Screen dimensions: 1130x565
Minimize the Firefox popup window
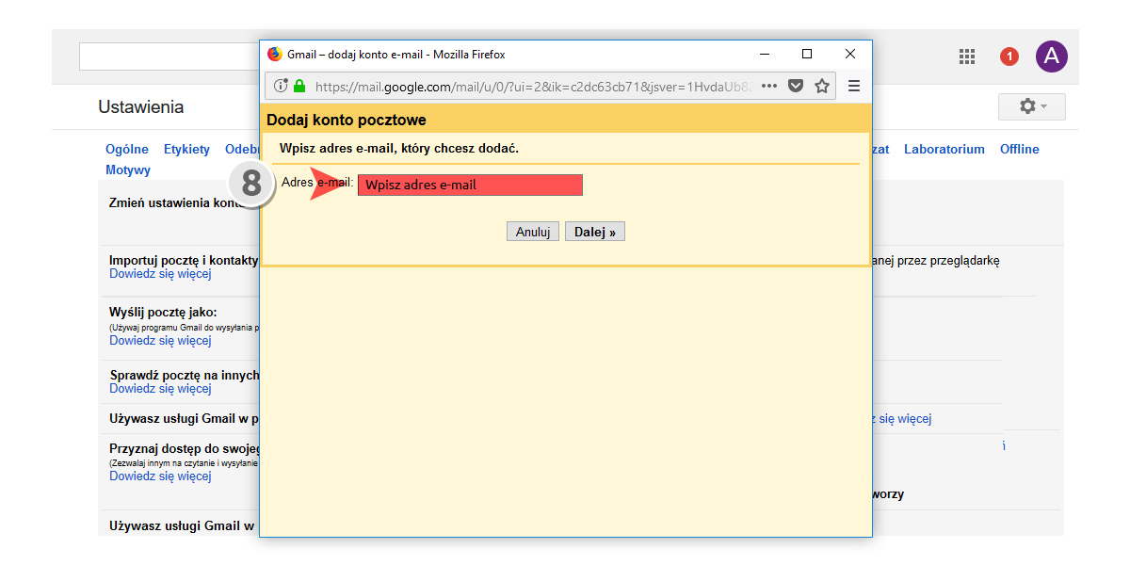click(x=764, y=55)
